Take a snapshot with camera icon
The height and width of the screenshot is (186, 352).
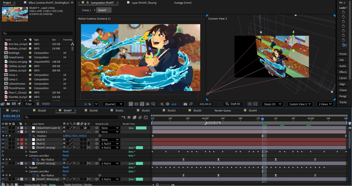pyautogui.click(x=185, y=104)
